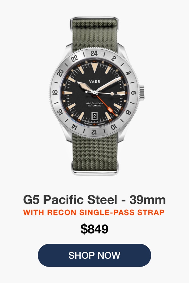Click the watch crown on right side

tap(142, 93)
